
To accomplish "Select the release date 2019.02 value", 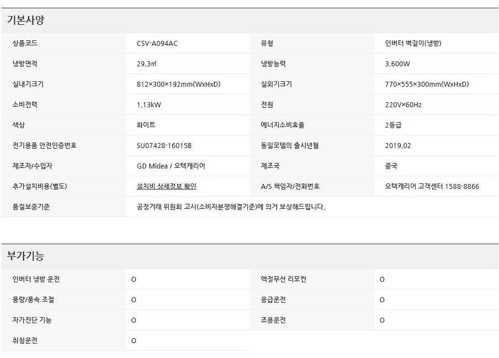I will click(397, 146).
